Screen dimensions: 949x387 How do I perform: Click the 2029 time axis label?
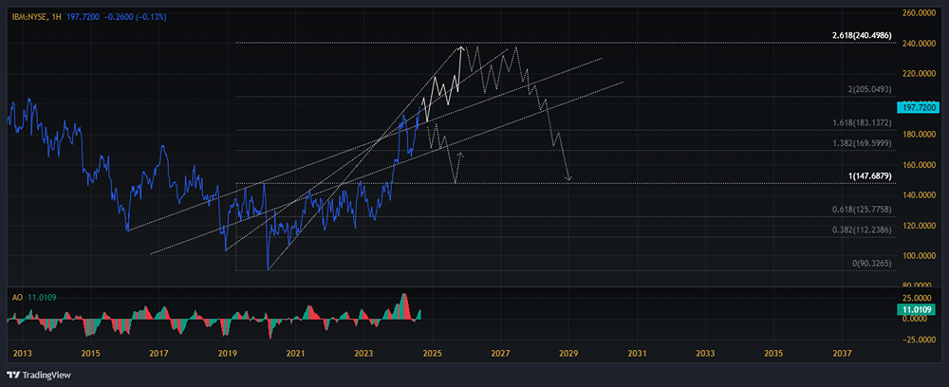pyautogui.click(x=568, y=353)
